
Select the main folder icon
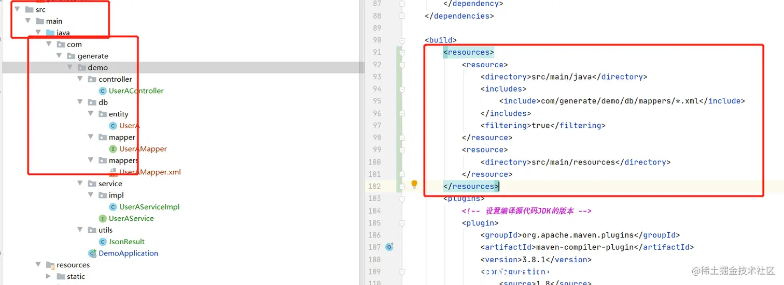coord(40,21)
